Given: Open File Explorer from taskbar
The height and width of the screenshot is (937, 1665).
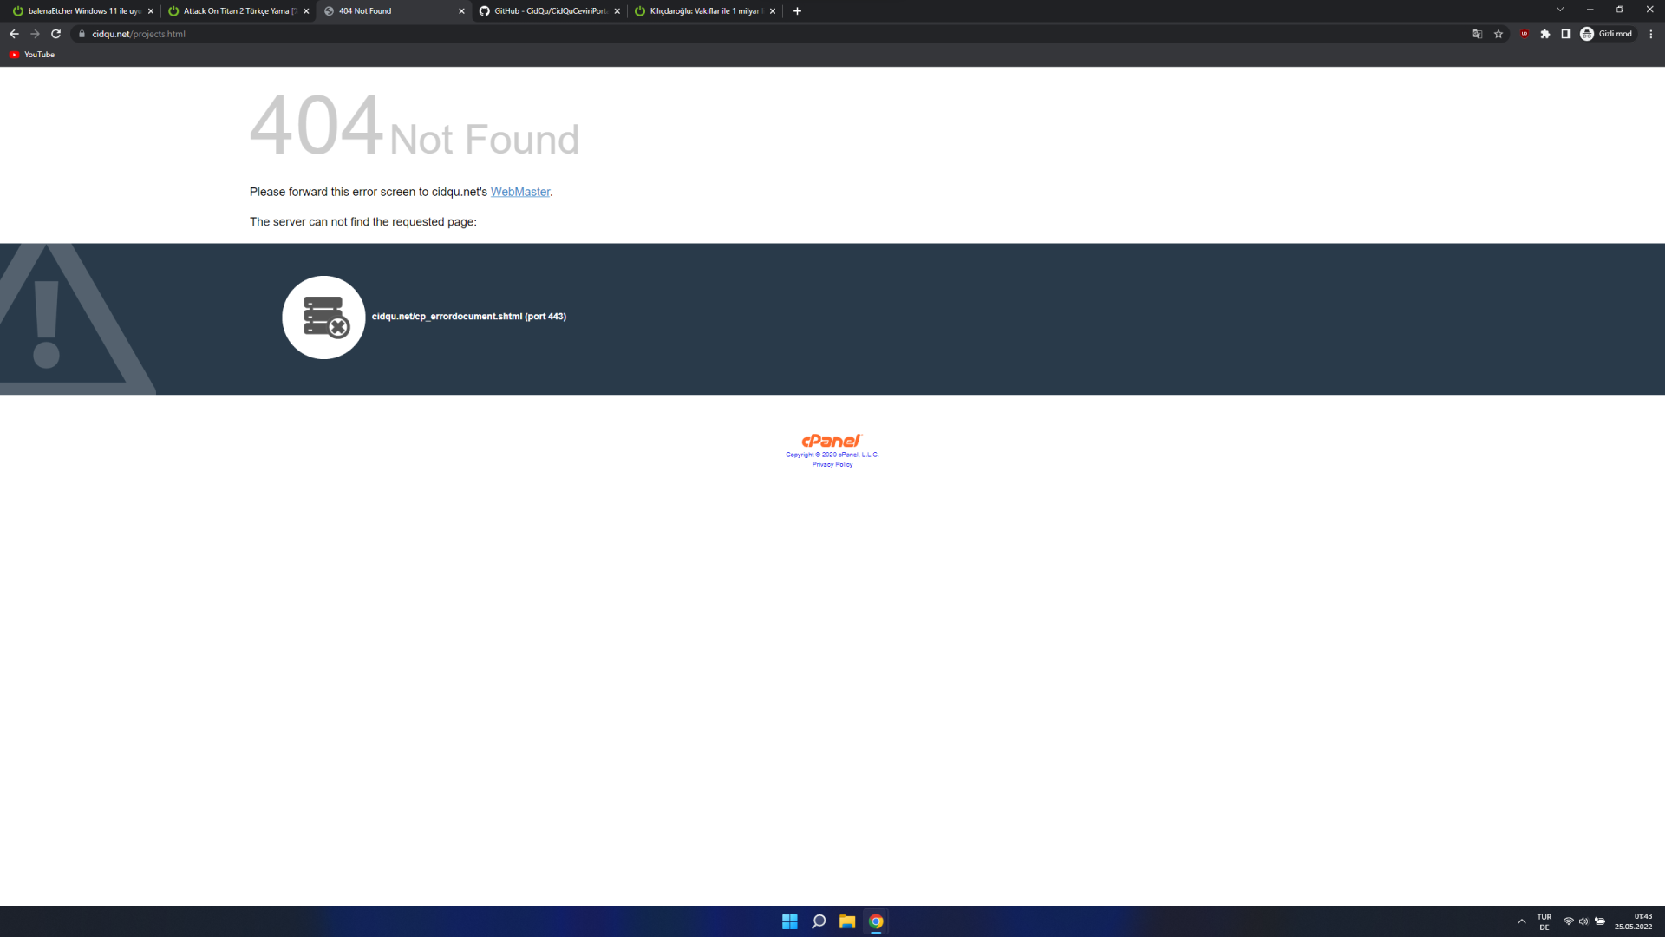Looking at the screenshot, I should tap(847, 921).
